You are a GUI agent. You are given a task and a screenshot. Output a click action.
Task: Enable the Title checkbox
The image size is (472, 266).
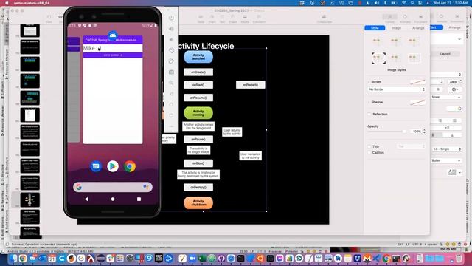pyautogui.click(x=369, y=146)
